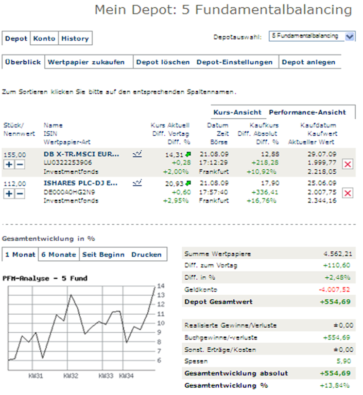Viewport: 363px width, 395px height.
Task: Sort by Kurs Aktuell column header
Action: pyautogui.click(x=170, y=125)
